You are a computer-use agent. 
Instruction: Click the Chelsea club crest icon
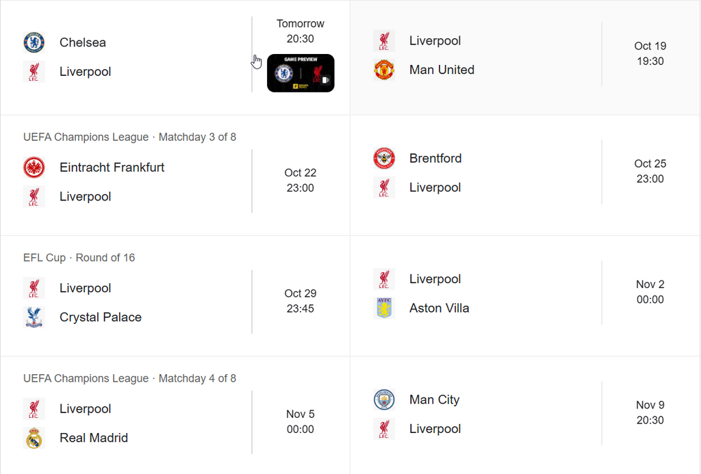pos(34,42)
